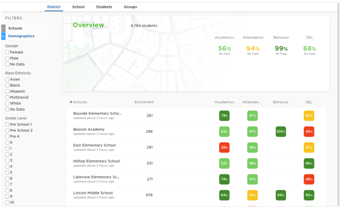Expand the Schools filter section
341x208 pixels.
point(3,29)
